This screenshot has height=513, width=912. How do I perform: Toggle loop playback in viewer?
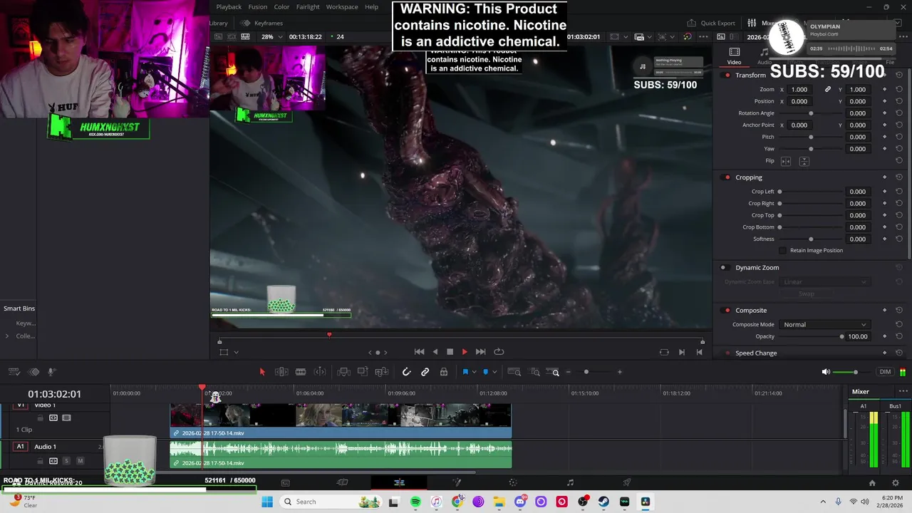(499, 352)
